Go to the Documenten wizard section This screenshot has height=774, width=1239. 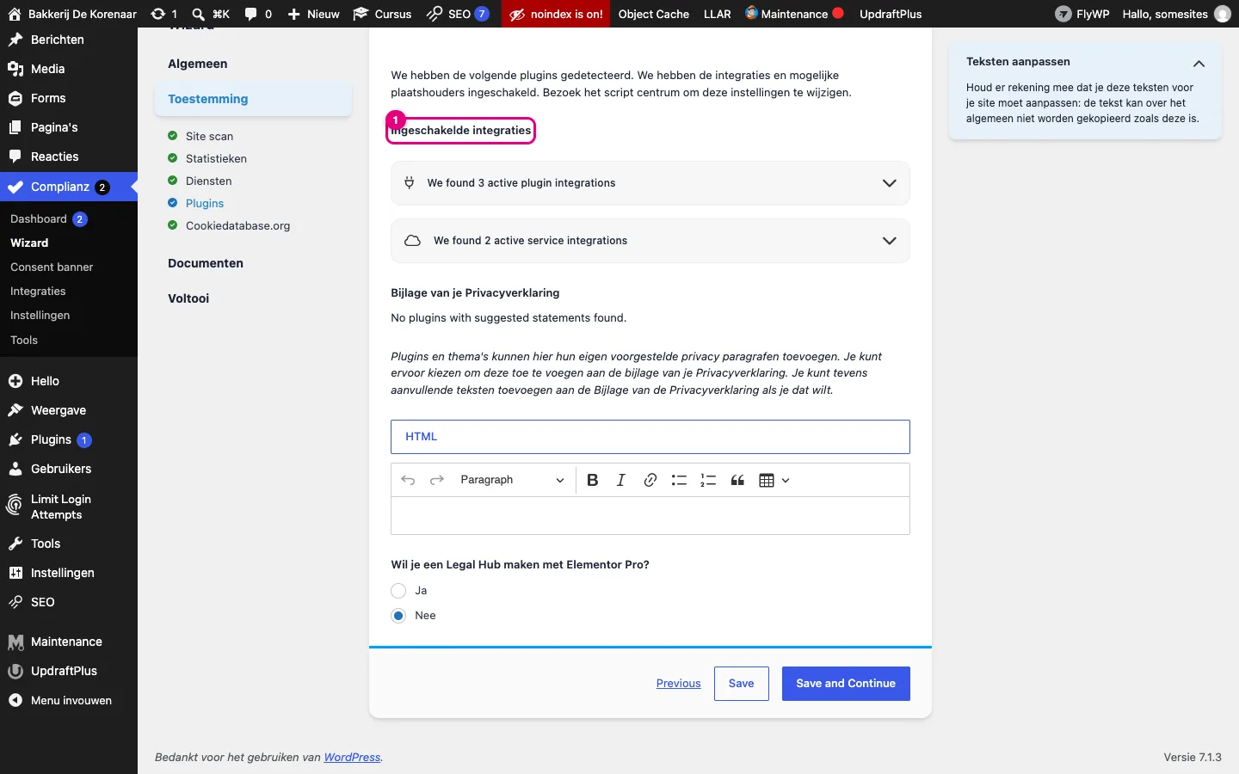pos(206,263)
